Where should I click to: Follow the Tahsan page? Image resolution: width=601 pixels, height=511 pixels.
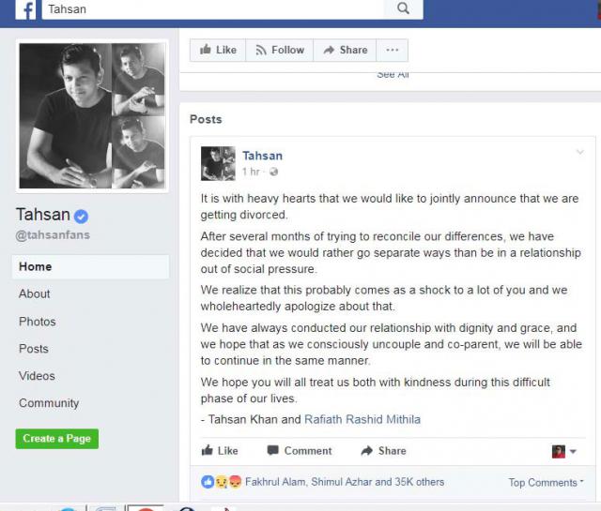point(280,50)
